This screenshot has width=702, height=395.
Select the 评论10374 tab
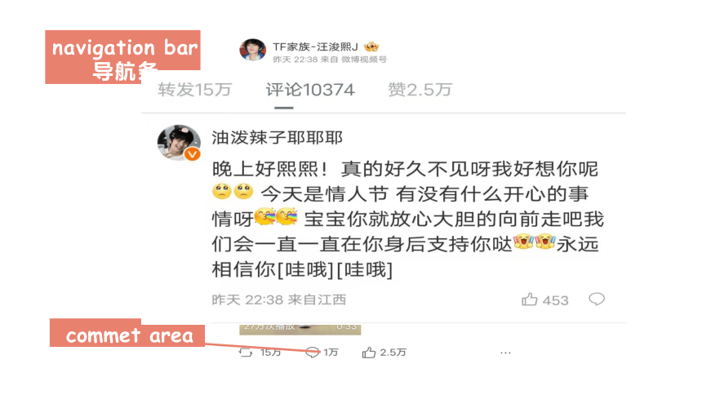pyautogui.click(x=310, y=90)
